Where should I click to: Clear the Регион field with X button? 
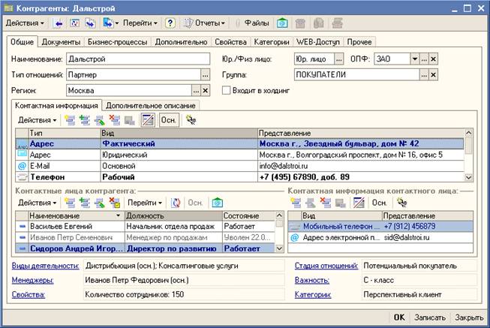(x=206, y=91)
